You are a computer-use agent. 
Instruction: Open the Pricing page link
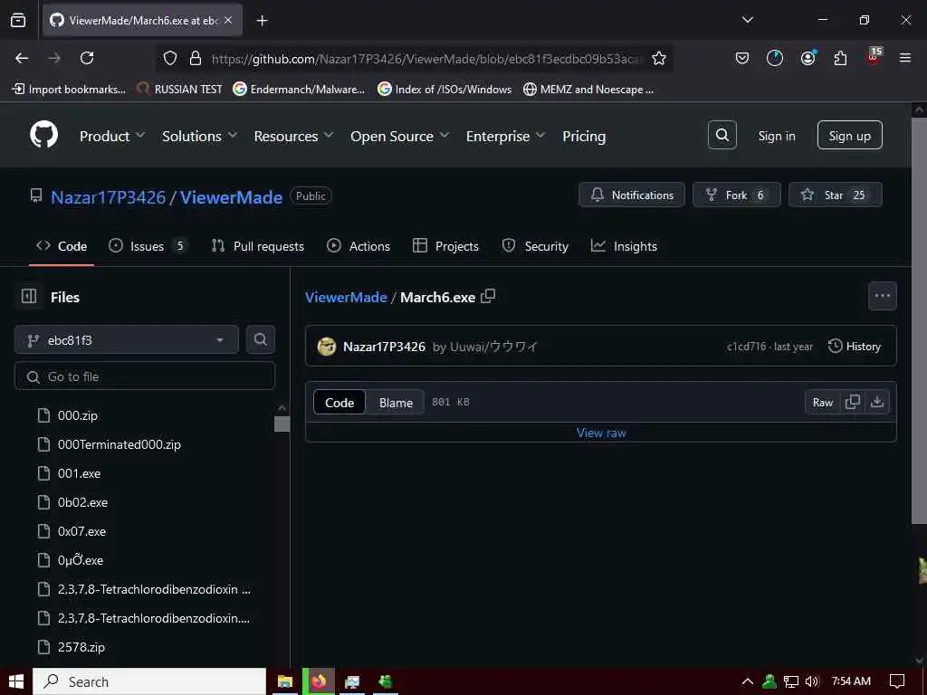pos(584,136)
